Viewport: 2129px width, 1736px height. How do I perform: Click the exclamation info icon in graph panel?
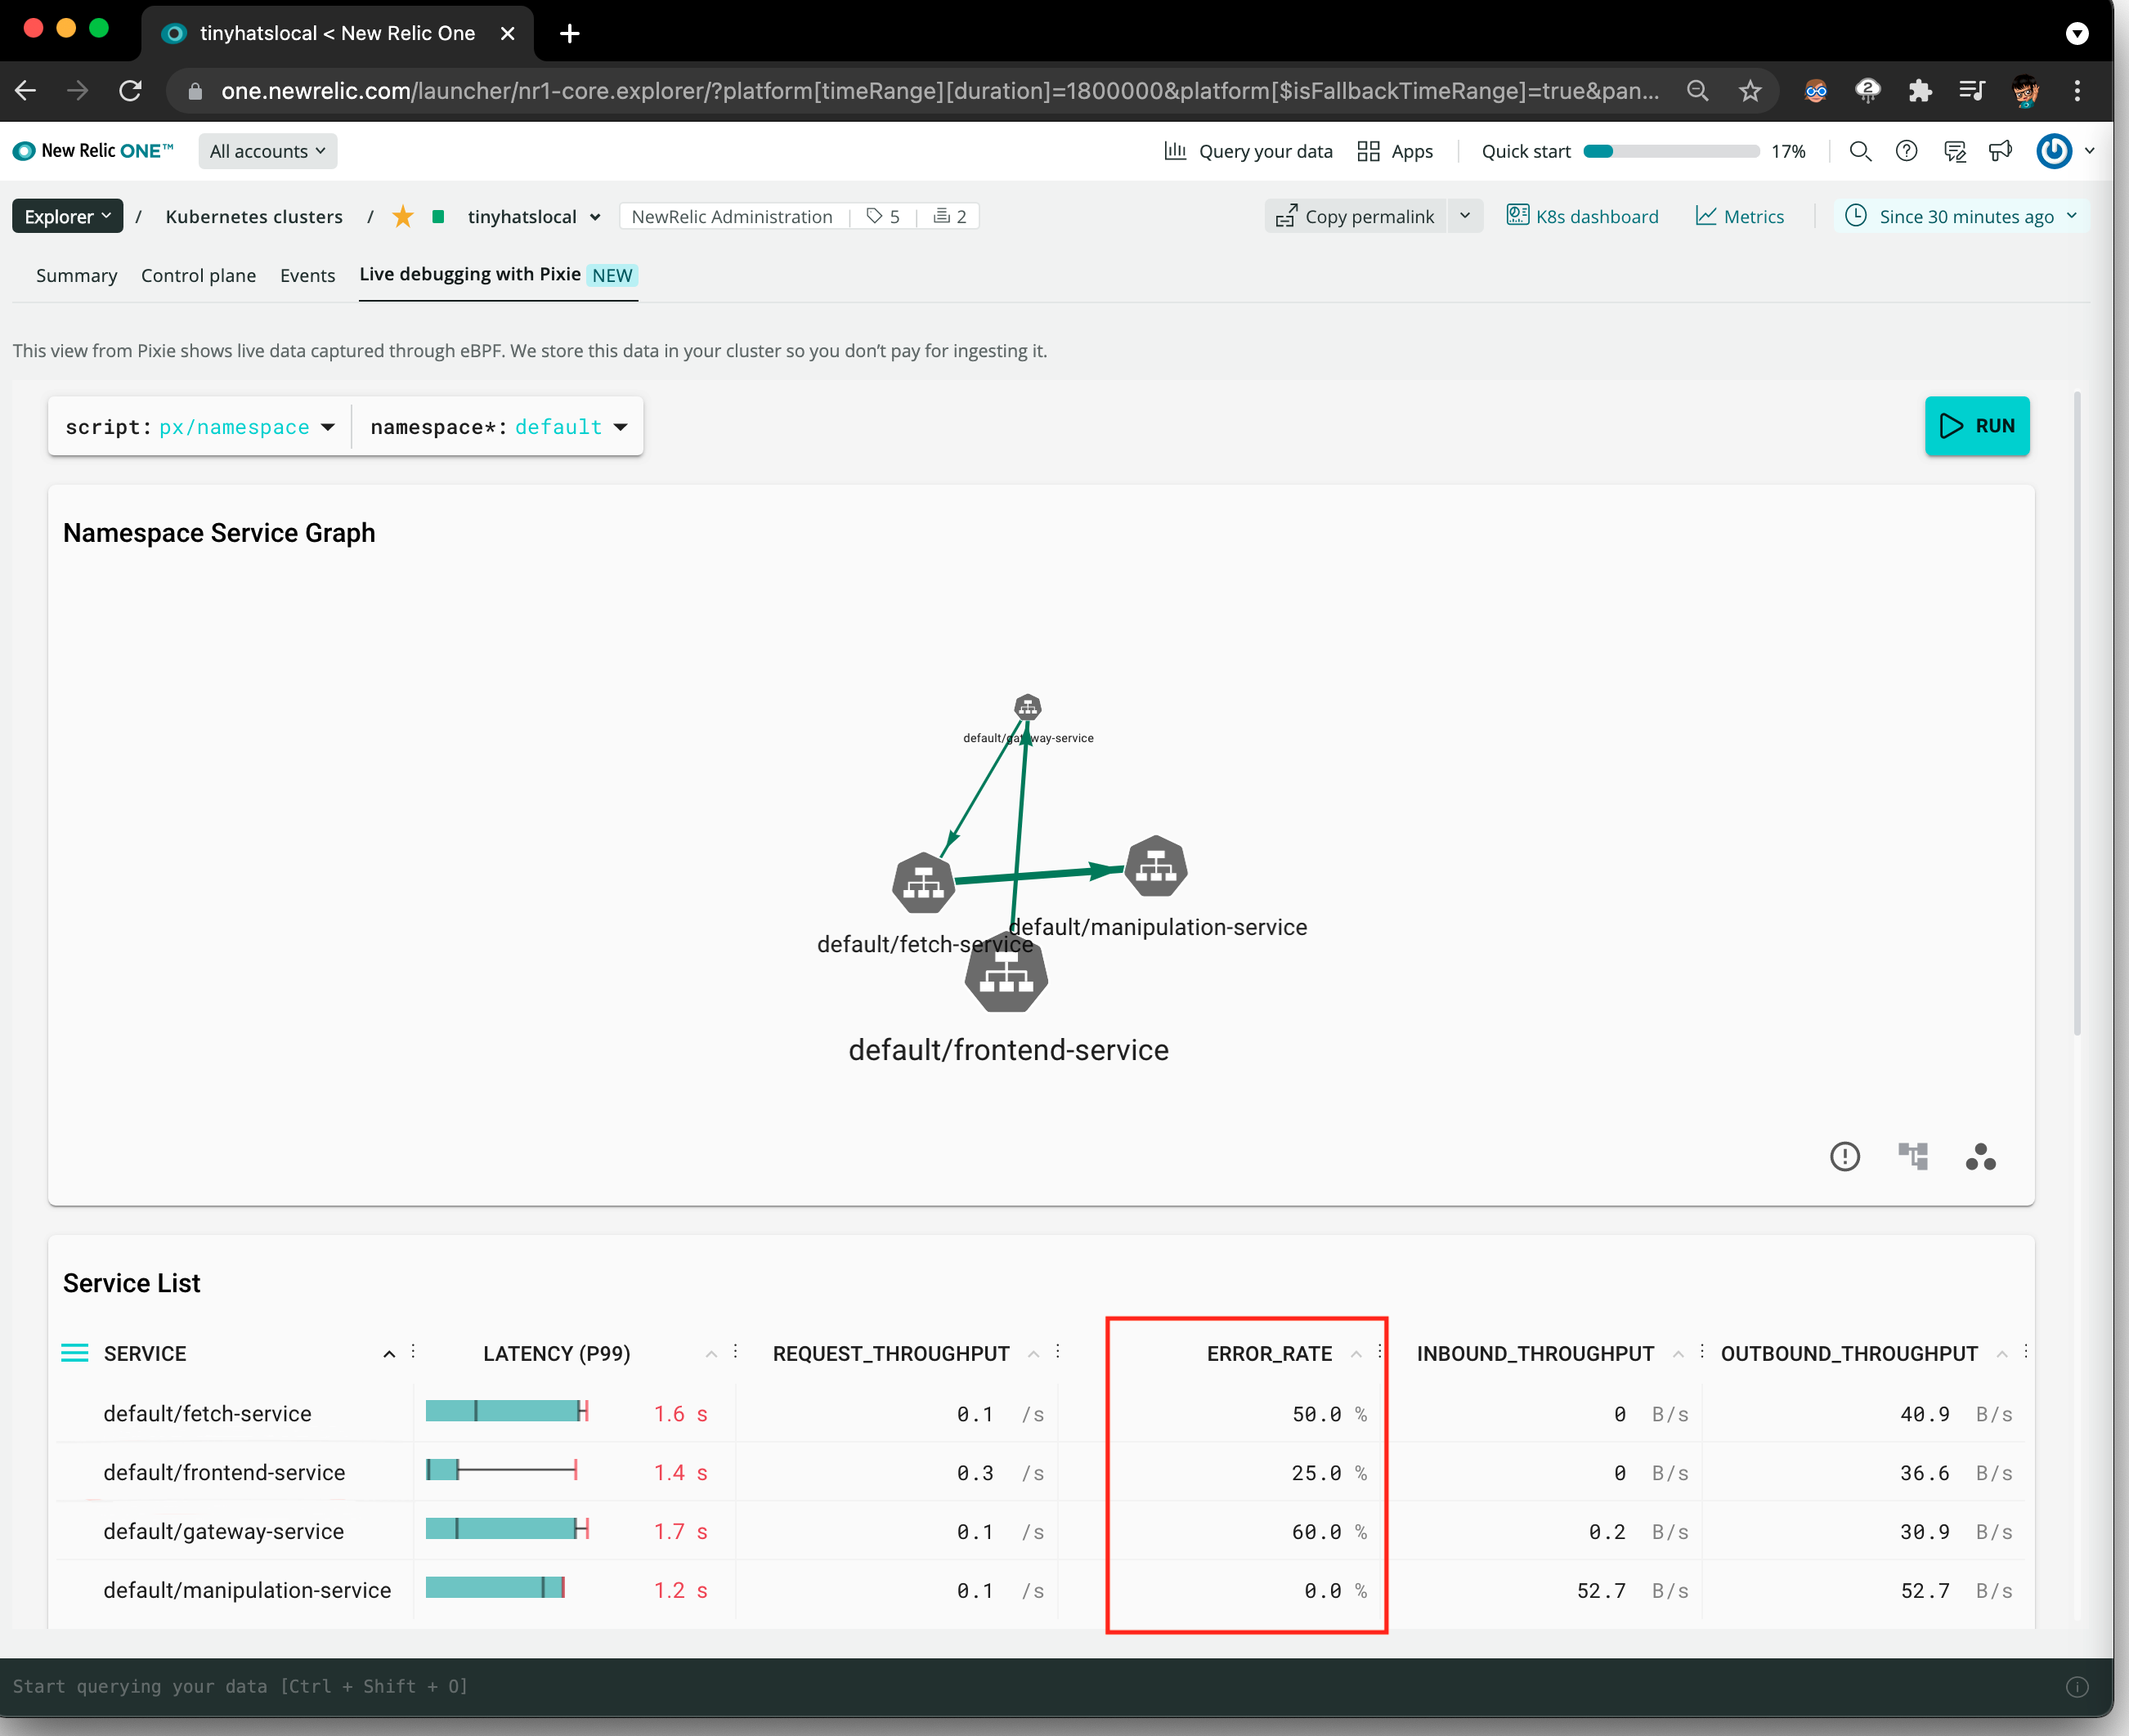click(1844, 1157)
